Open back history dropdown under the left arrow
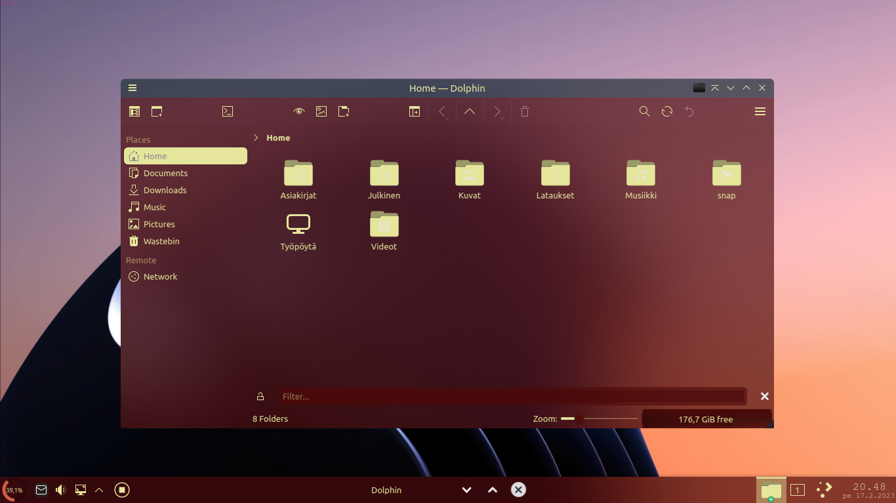The height and width of the screenshot is (503, 896). pyautogui.click(x=447, y=119)
